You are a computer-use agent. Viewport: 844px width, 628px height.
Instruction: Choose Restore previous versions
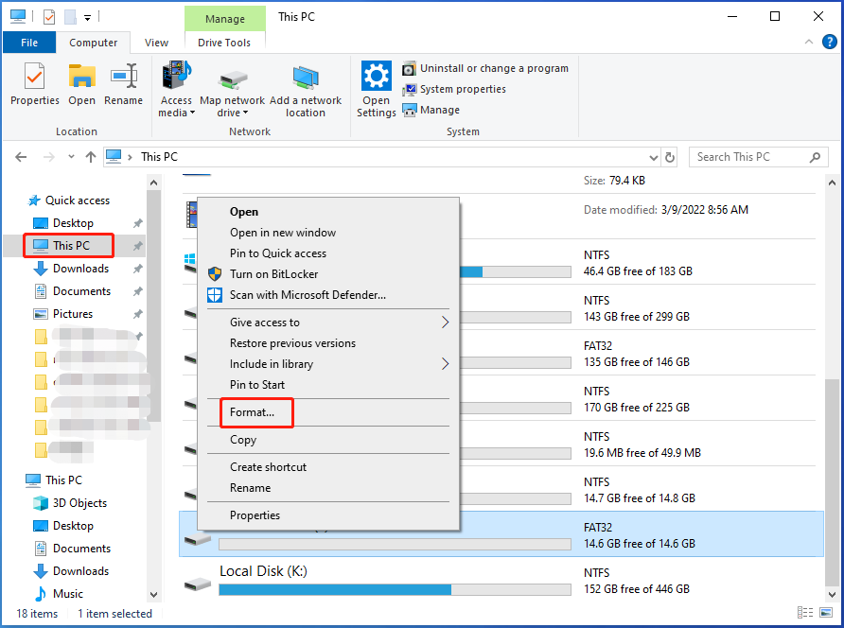coord(328,343)
